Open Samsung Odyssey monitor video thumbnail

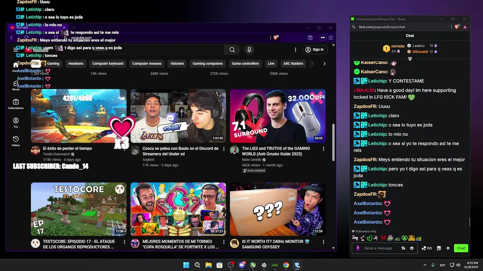(x=278, y=209)
